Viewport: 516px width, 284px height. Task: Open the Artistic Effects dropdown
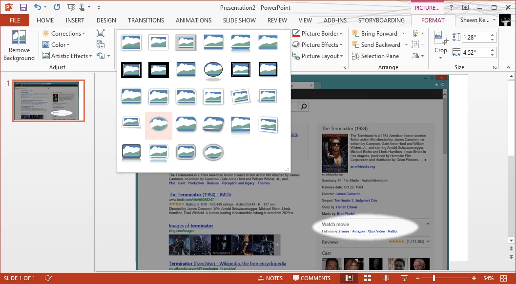tap(67, 56)
